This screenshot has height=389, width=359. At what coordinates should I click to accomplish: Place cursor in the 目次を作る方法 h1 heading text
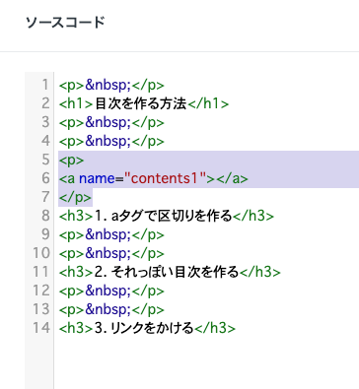(x=141, y=103)
